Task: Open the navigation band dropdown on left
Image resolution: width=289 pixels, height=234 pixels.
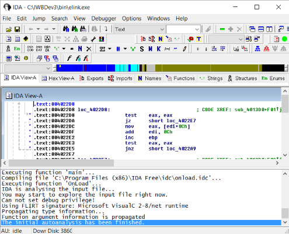Action: 48,68
